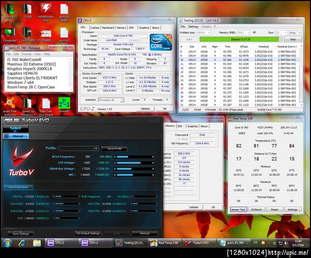
Task: Open the i7-930&693 desktop icon
Action: click(46, 36)
